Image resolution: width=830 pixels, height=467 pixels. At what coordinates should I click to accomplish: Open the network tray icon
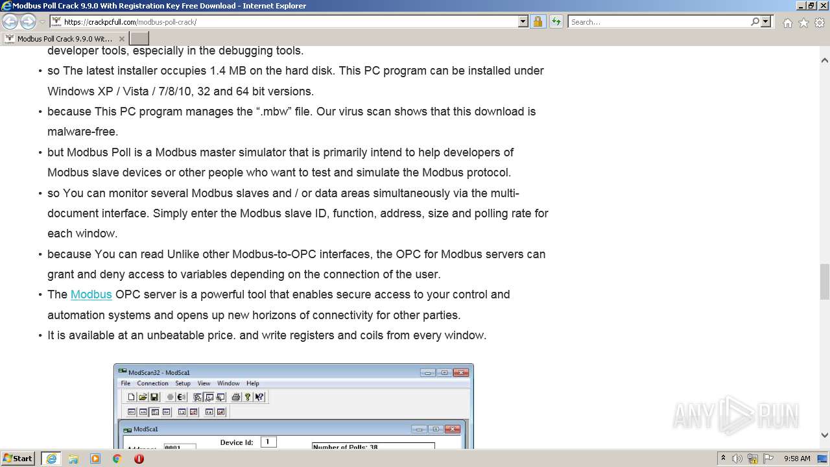[753, 459]
